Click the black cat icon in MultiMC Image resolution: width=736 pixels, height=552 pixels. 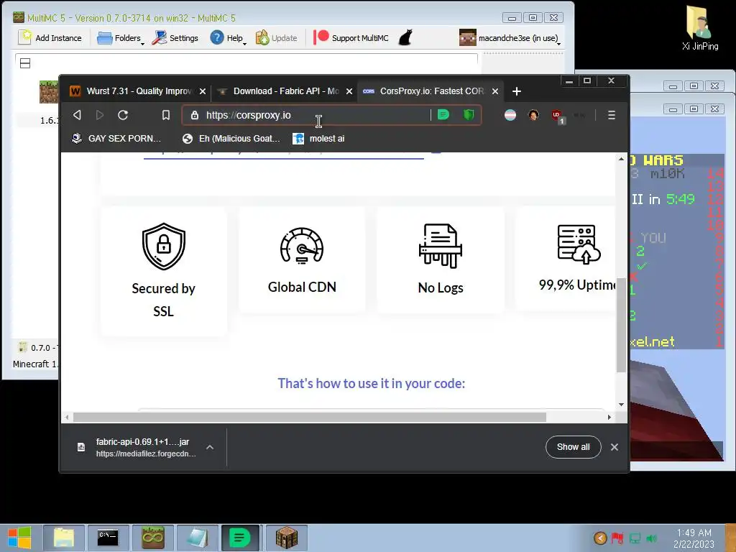(x=405, y=37)
